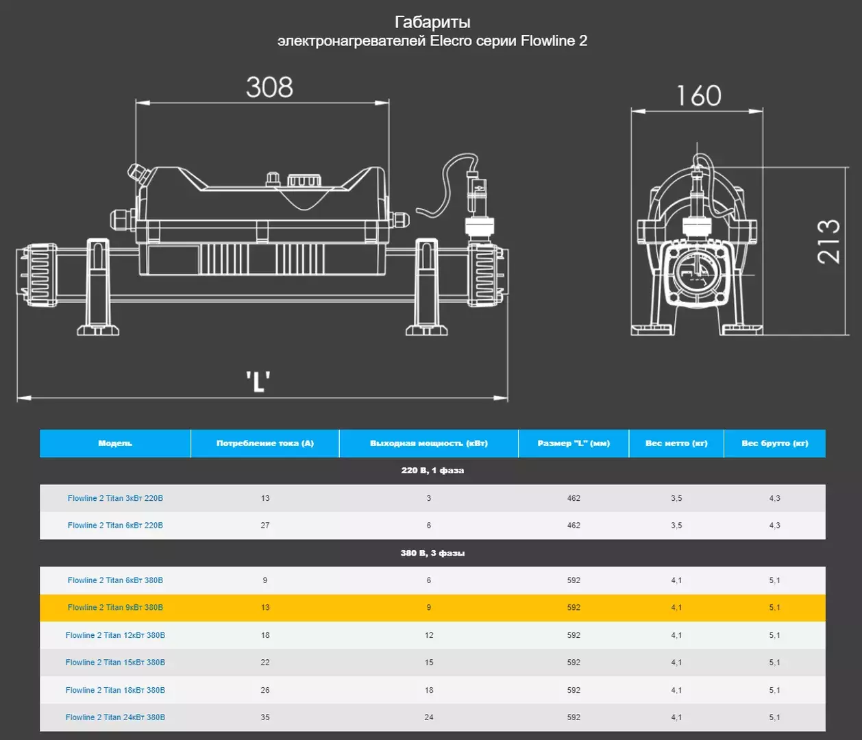Click the Размер "L" (мм) header
Image resolution: width=862 pixels, height=740 pixels.
point(574,443)
